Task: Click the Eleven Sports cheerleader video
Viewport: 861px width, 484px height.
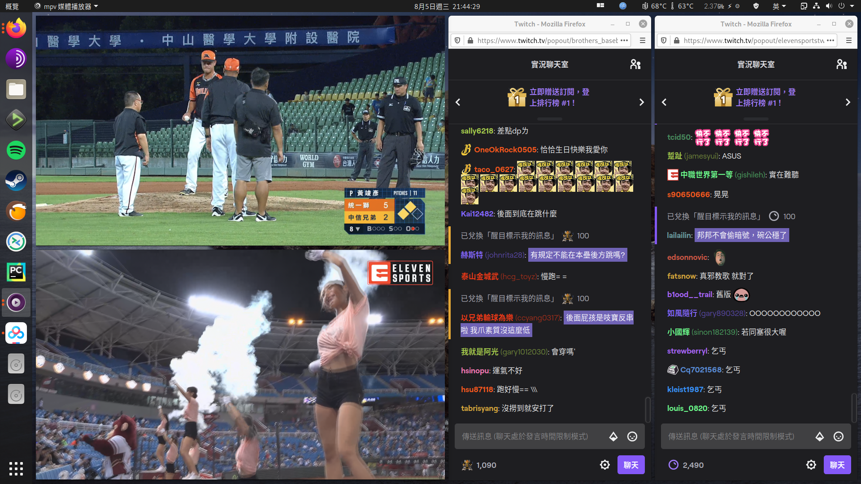Action: (x=240, y=364)
